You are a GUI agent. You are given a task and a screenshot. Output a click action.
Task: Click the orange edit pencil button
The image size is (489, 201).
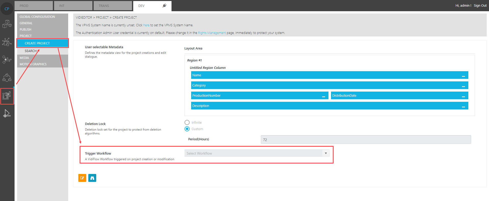(x=82, y=178)
